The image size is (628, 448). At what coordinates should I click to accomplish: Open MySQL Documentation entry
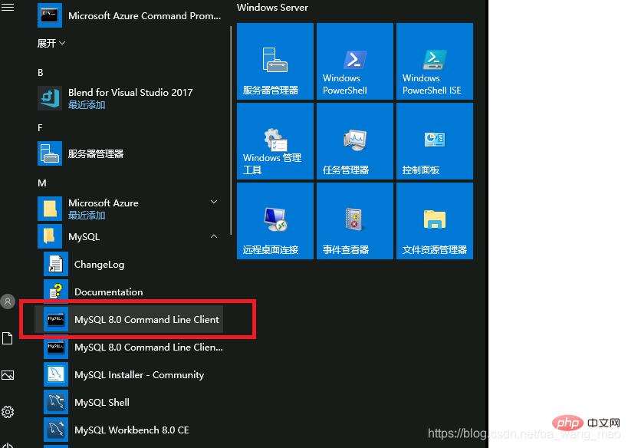pos(108,292)
